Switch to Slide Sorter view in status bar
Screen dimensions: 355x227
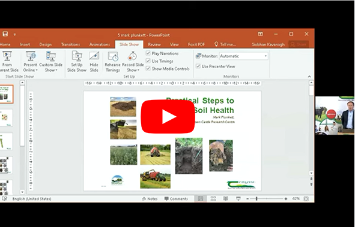pos(213,199)
